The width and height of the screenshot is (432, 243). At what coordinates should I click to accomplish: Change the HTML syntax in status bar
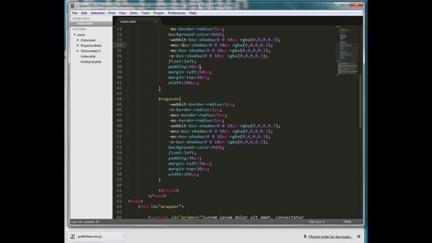click(347, 222)
